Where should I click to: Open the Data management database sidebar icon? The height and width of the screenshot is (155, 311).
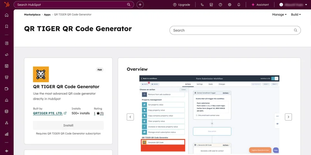(7, 111)
